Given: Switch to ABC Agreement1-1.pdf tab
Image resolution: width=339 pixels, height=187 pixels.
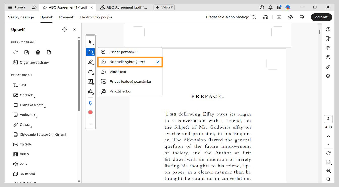Looking at the screenshot, I should 68,7.
